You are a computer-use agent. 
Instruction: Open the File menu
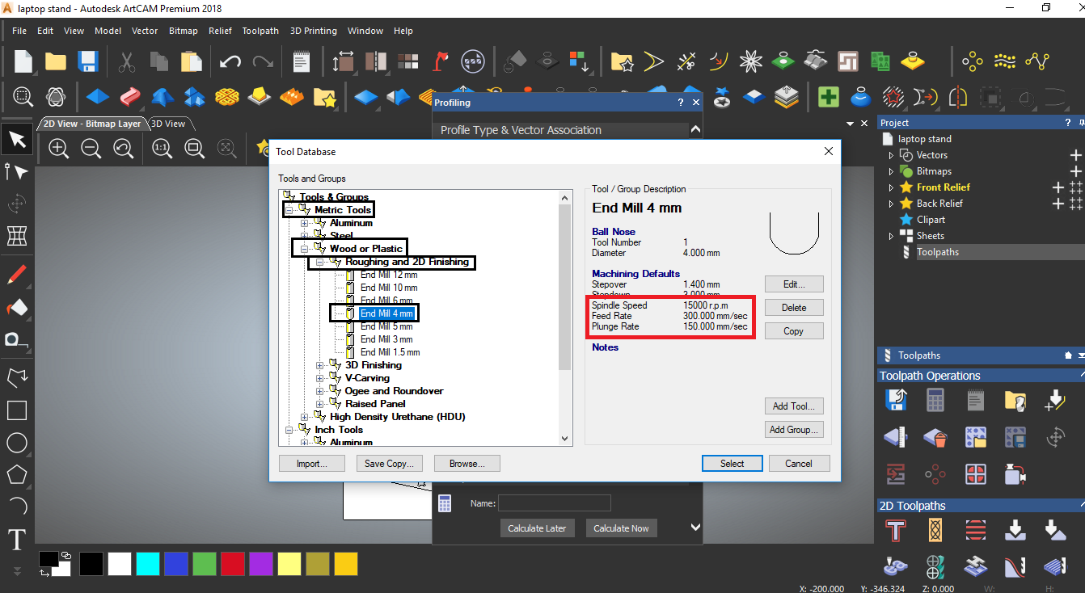coord(19,31)
